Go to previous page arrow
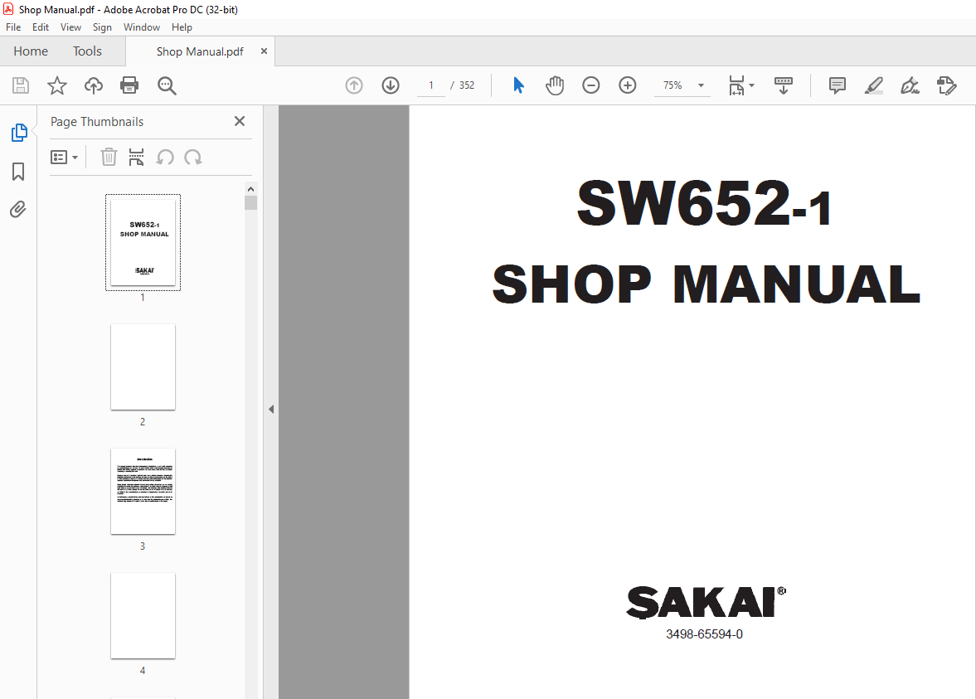The height and width of the screenshot is (699, 976). pyautogui.click(x=353, y=85)
